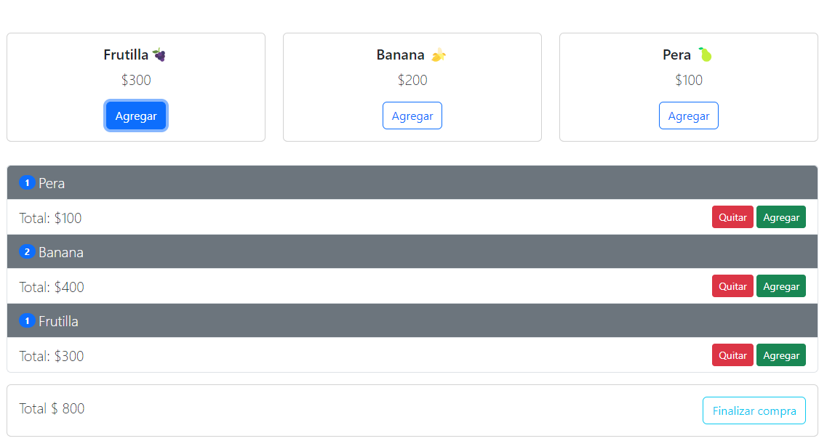Increase Pera quantity with green Agregar
The image size is (827, 441).
(781, 217)
